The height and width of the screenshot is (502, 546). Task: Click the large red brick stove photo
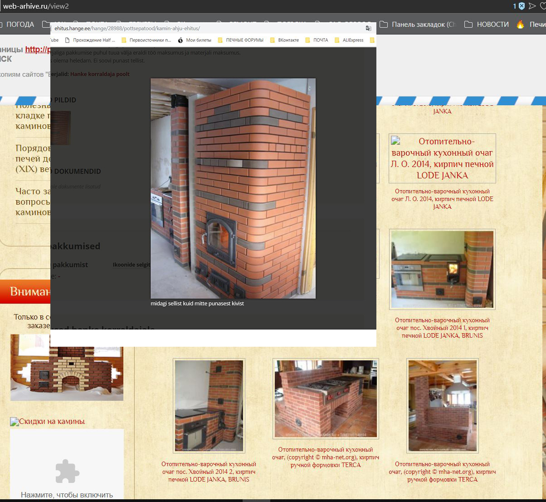pyautogui.click(x=233, y=188)
